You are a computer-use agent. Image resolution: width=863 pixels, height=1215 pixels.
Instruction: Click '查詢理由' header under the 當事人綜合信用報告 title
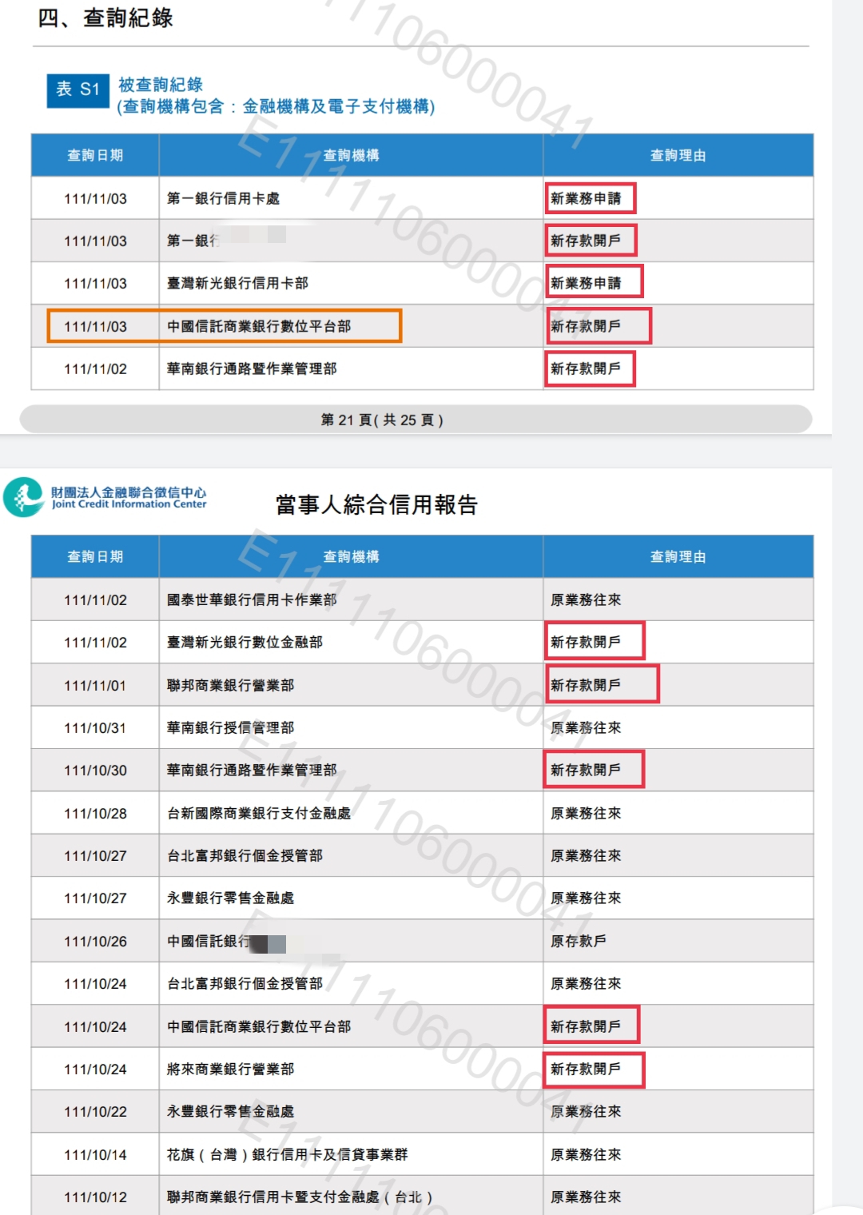pos(678,556)
